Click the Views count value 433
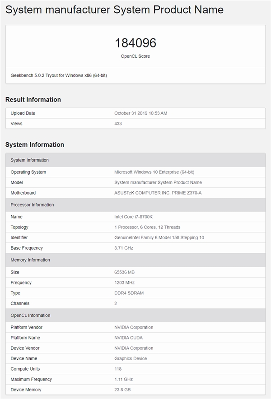This screenshot has width=271, height=399. coord(118,124)
